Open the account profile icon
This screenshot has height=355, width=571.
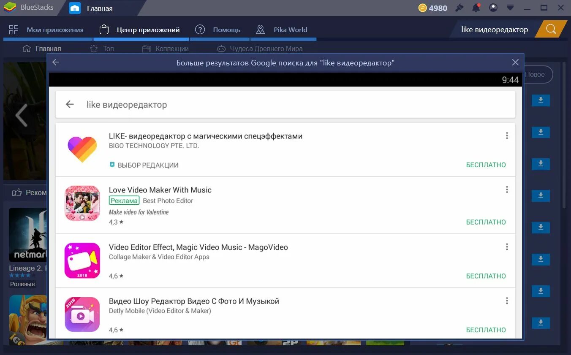[493, 8]
